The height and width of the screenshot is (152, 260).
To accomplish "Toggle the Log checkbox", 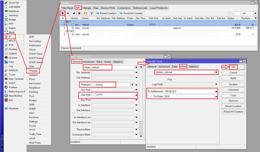I will point(165,79).
